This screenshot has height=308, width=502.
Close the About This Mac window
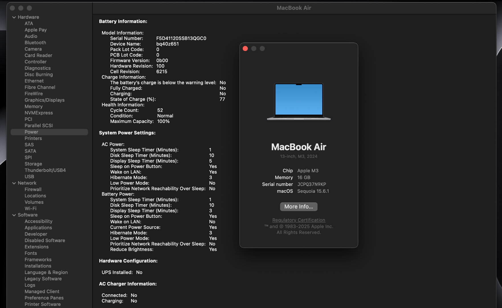[x=245, y=48]
